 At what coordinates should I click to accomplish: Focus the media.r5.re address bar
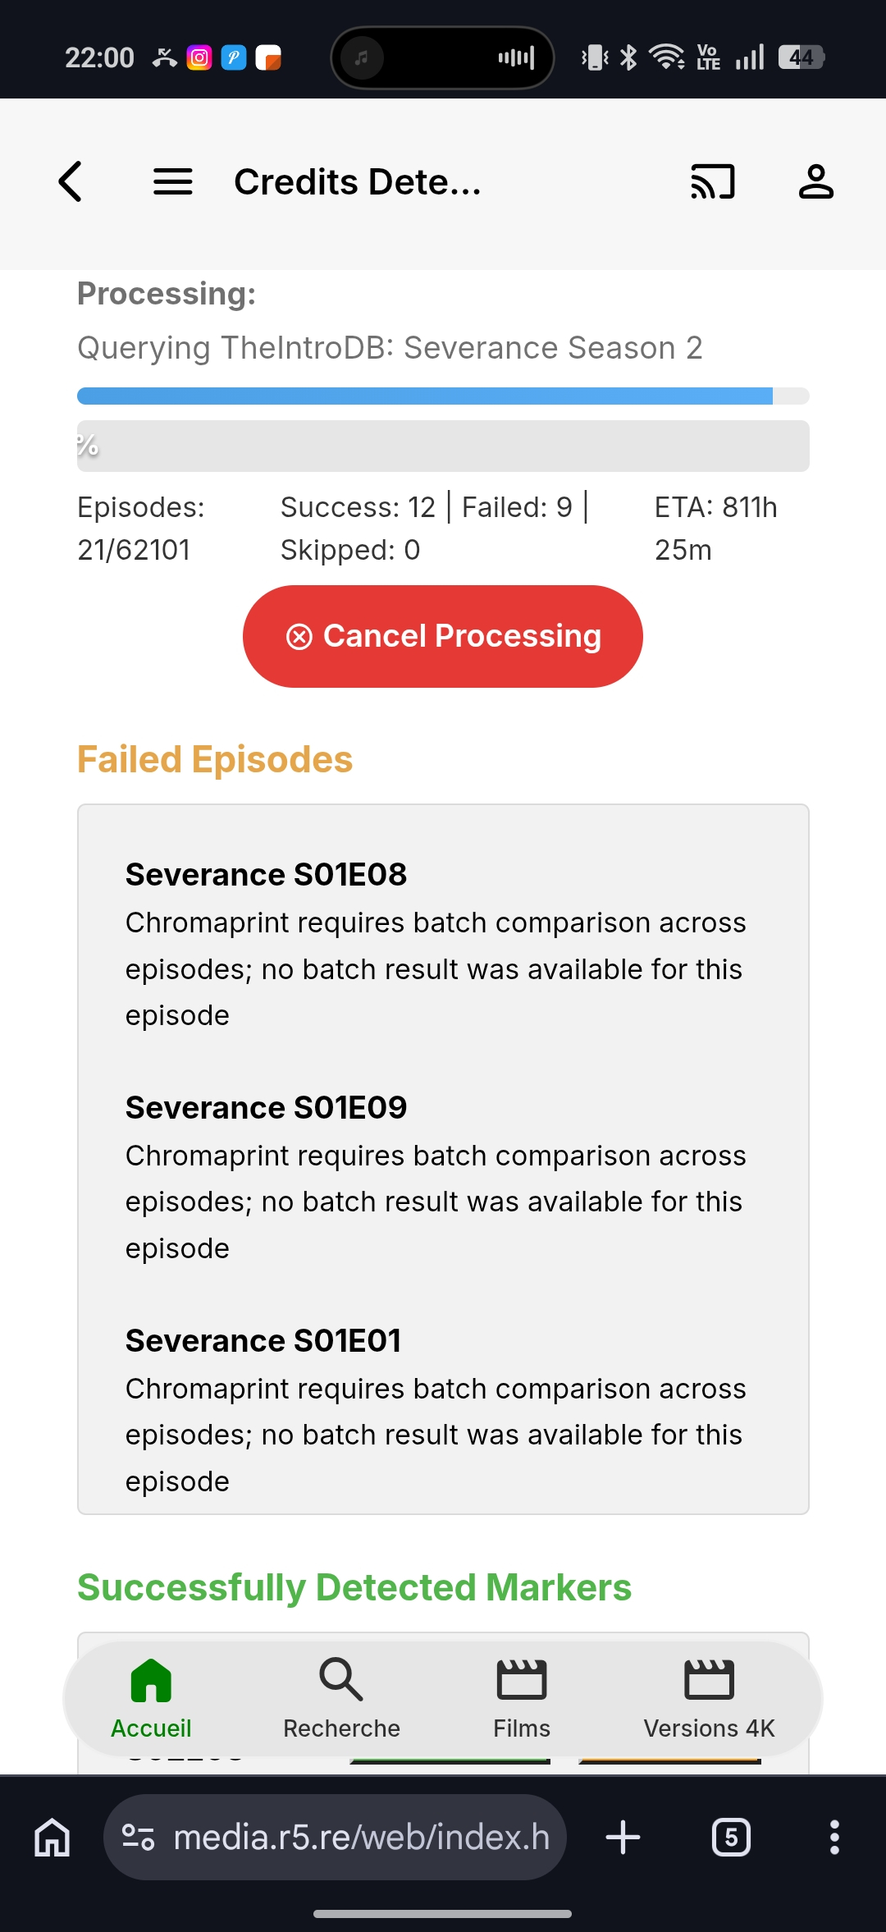point(335,1837)
